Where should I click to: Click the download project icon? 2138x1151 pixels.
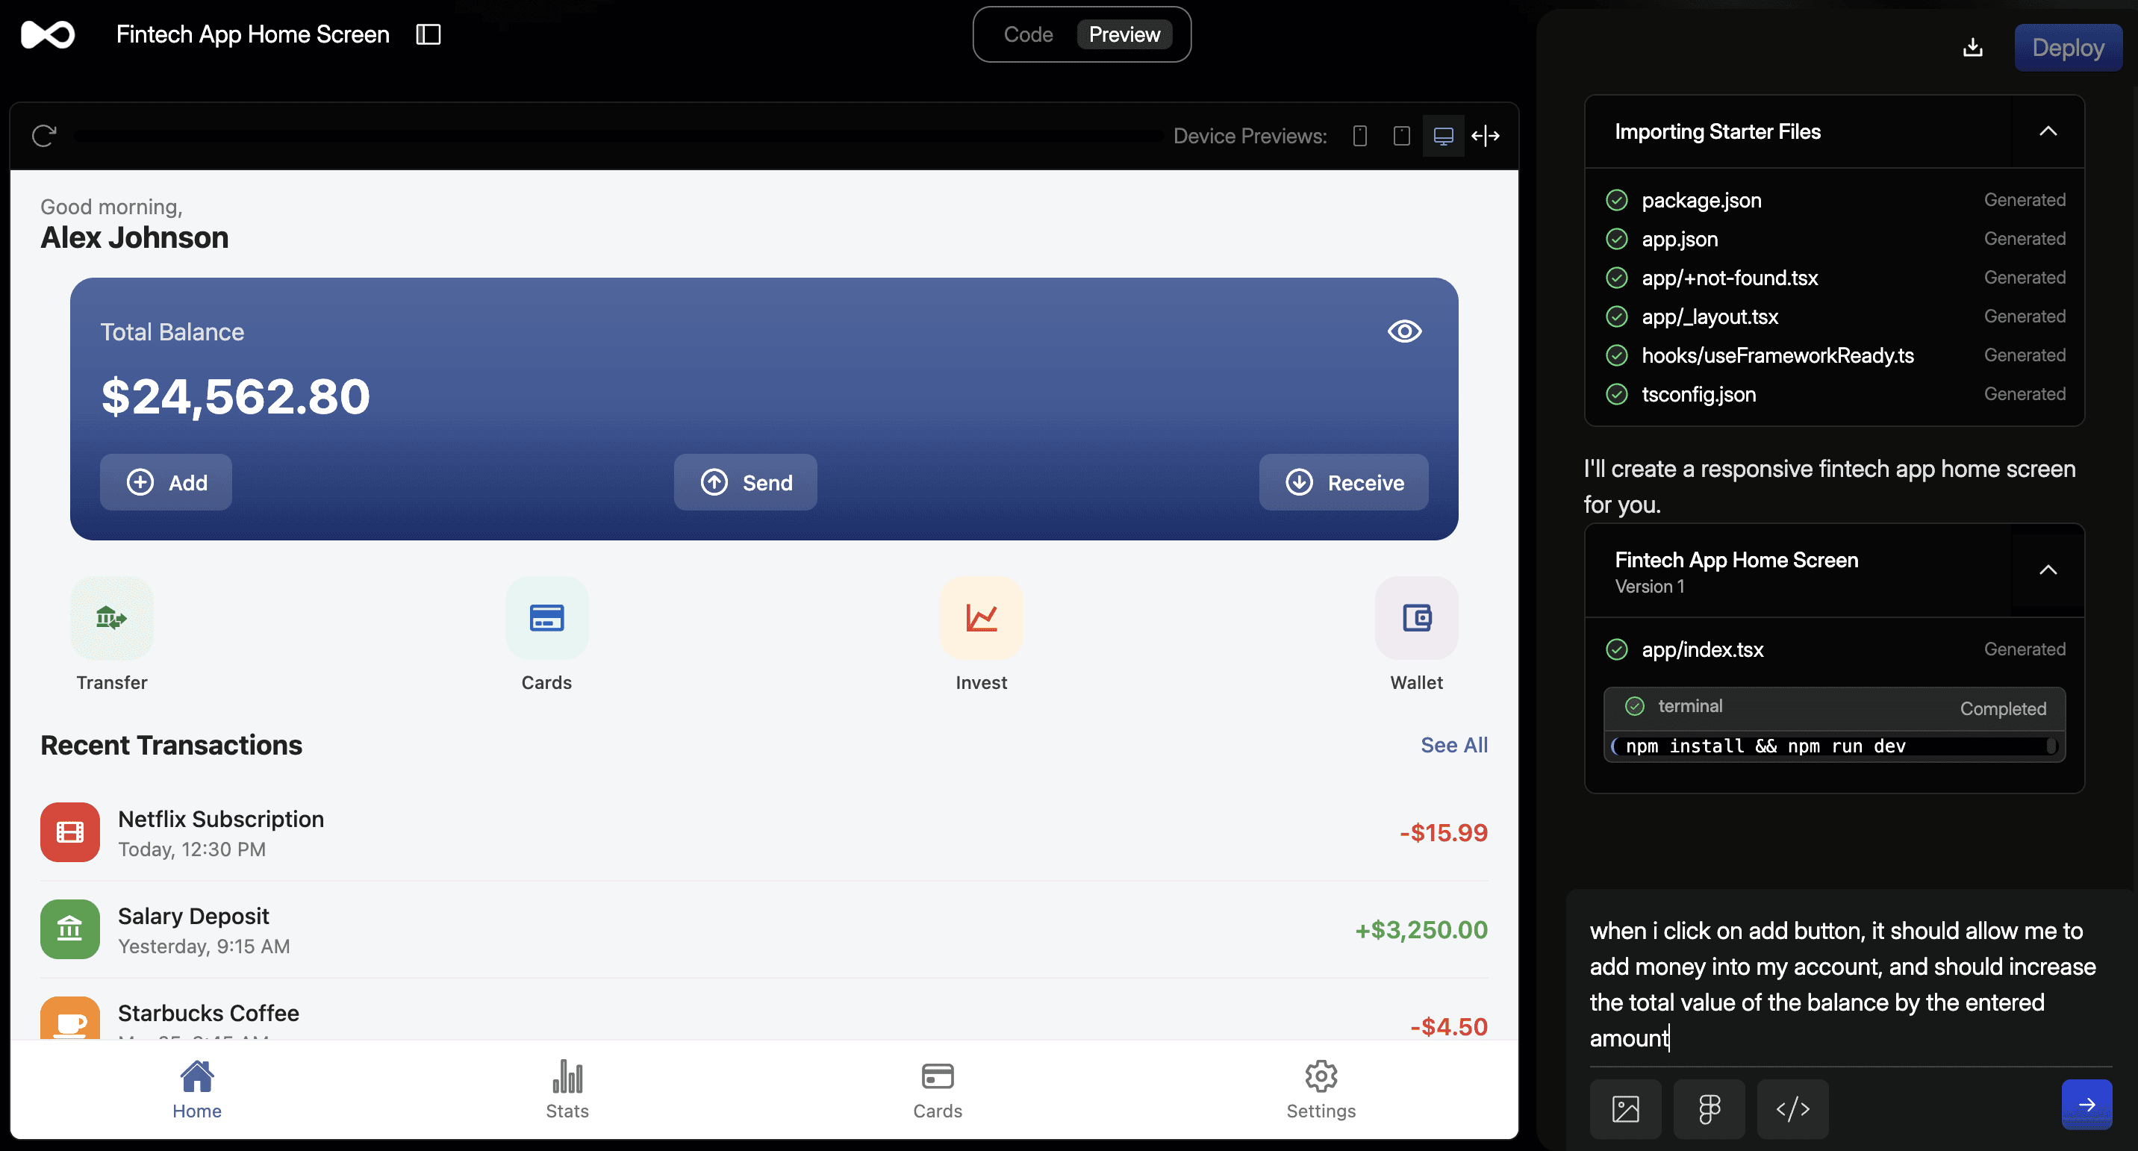(x=1973, y=48)
